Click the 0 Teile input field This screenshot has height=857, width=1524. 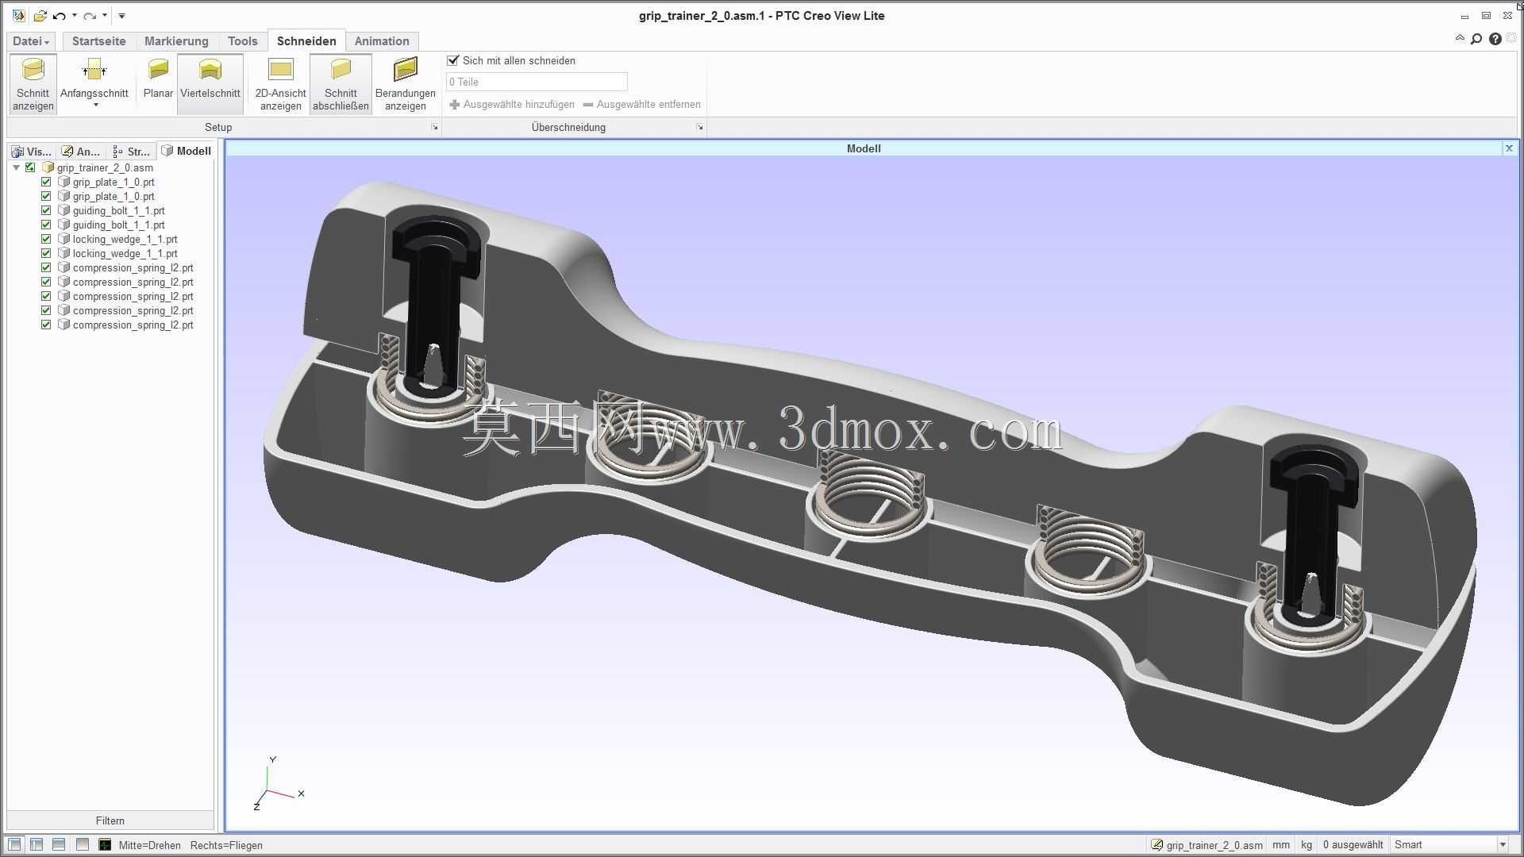[x=537, y=82]
